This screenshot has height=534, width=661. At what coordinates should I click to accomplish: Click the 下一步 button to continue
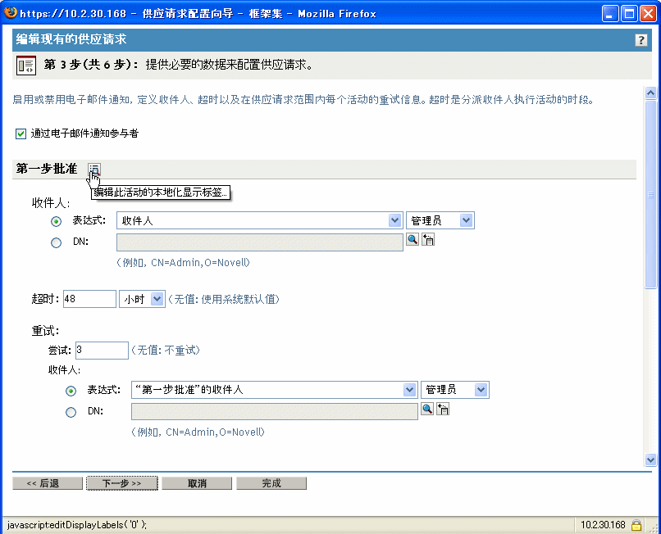[x=121, y=482]
